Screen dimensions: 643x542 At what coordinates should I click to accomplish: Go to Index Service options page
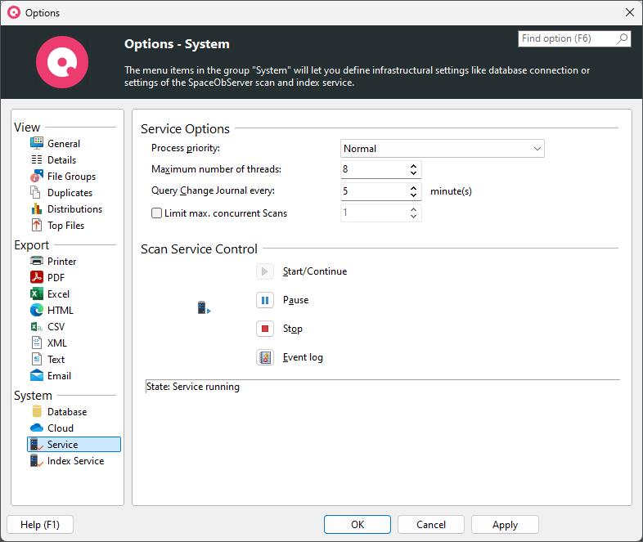[75, 461]
